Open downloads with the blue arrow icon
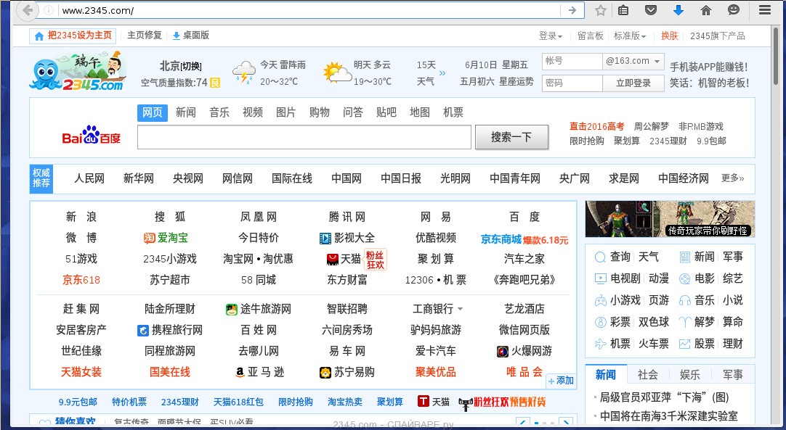Screen dimensions: 786x430 pyautogui.click(x=678, y=10)
